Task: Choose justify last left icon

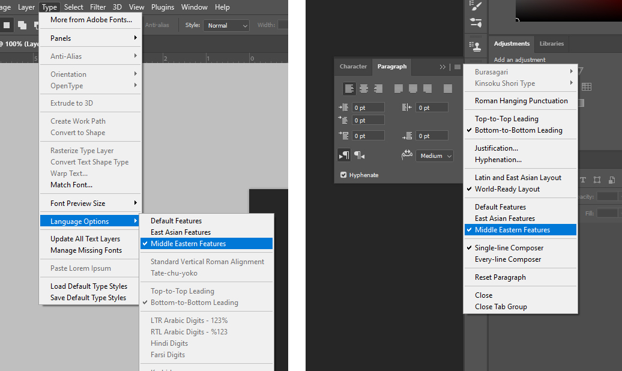Action: tap(399, 88)
